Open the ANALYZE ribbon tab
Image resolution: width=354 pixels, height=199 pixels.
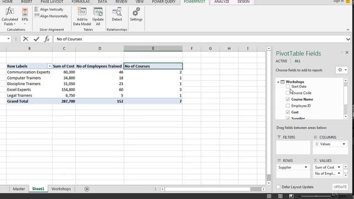click(221, 2)
